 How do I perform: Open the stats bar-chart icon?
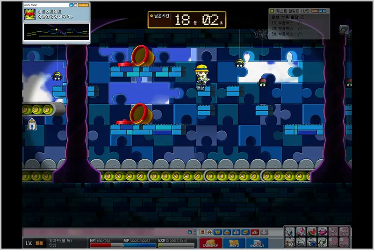click(x=236, y=232)
